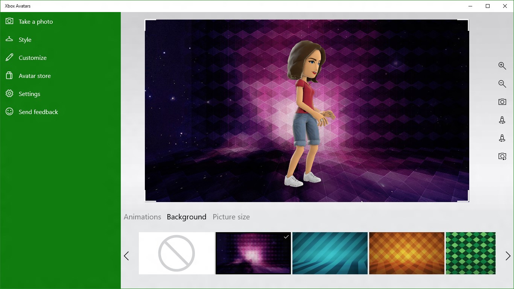Select the Customize tool
Viewport: 514px width, 289px height.
[32, 58]
